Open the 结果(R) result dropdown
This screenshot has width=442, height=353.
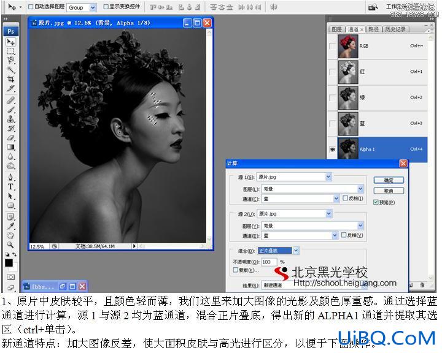tap(364, 285)
